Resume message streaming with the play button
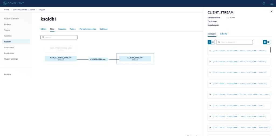This screenshot has width=276, height=136. coord(209,42)
